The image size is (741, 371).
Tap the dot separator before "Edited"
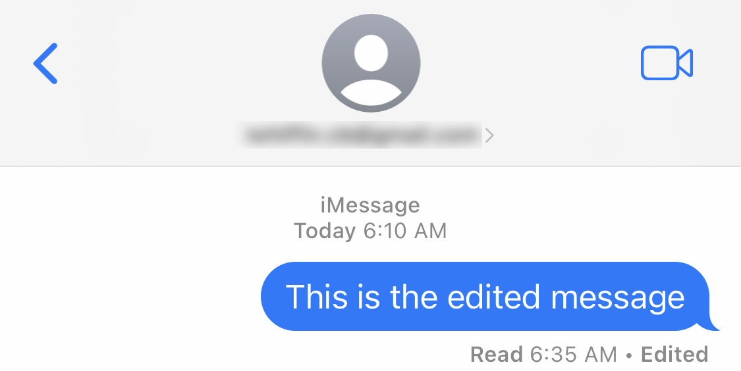tap(628, 355)
